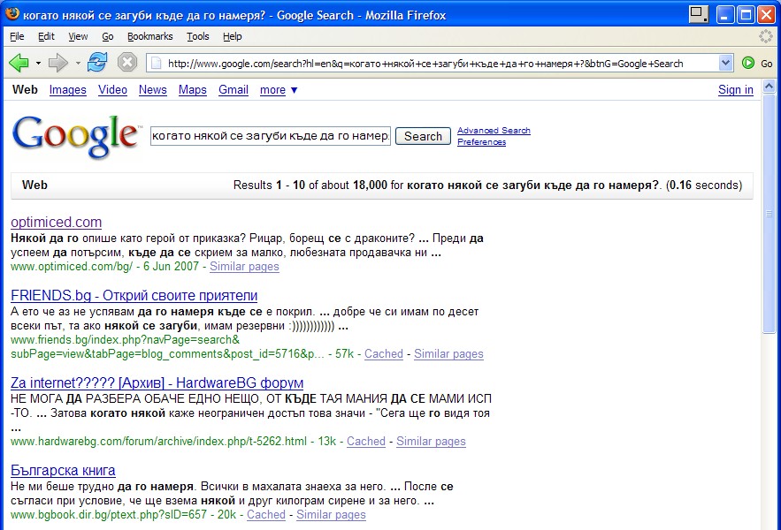Click the scrollbar up arrow
781x530 pixels.
click(x=769, y=87)
